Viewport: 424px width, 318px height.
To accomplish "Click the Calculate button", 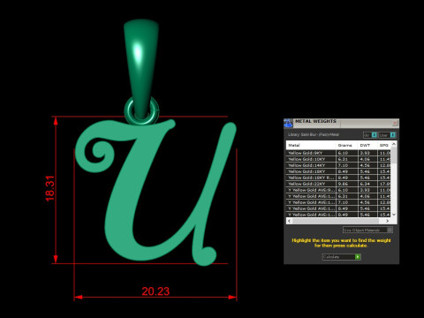I will point(342,257).
